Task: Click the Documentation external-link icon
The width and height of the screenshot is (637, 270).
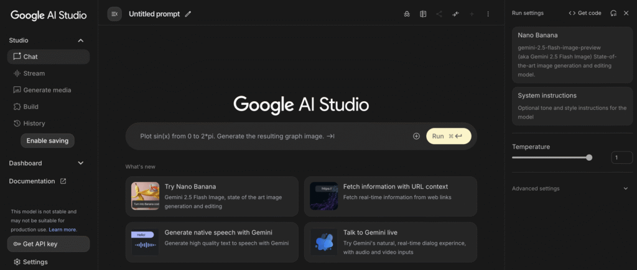Action: tap(63, 181)
